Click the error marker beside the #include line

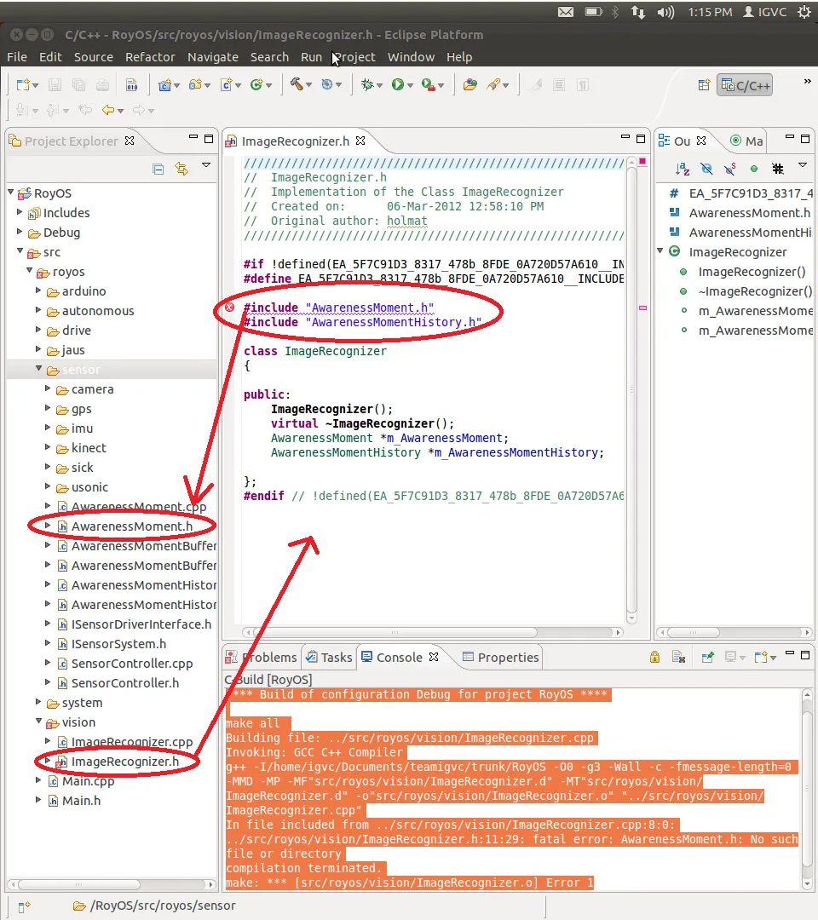click(x=230, y=308)
